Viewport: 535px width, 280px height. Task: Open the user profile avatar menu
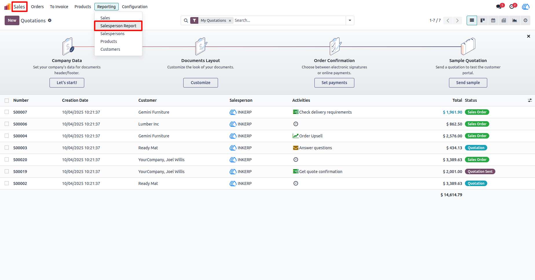tap(526, 6)
